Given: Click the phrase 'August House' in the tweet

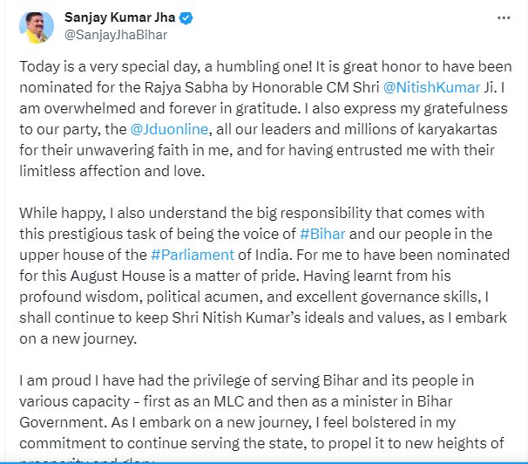Looking at the screenshot, I should click(x=118, y=276).
